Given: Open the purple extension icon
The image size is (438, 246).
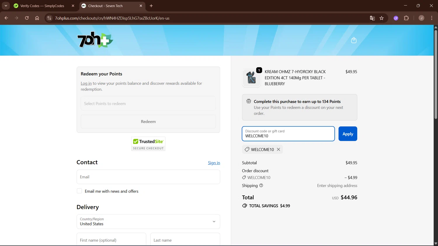Looking at the screenshot, I should 396,18.
